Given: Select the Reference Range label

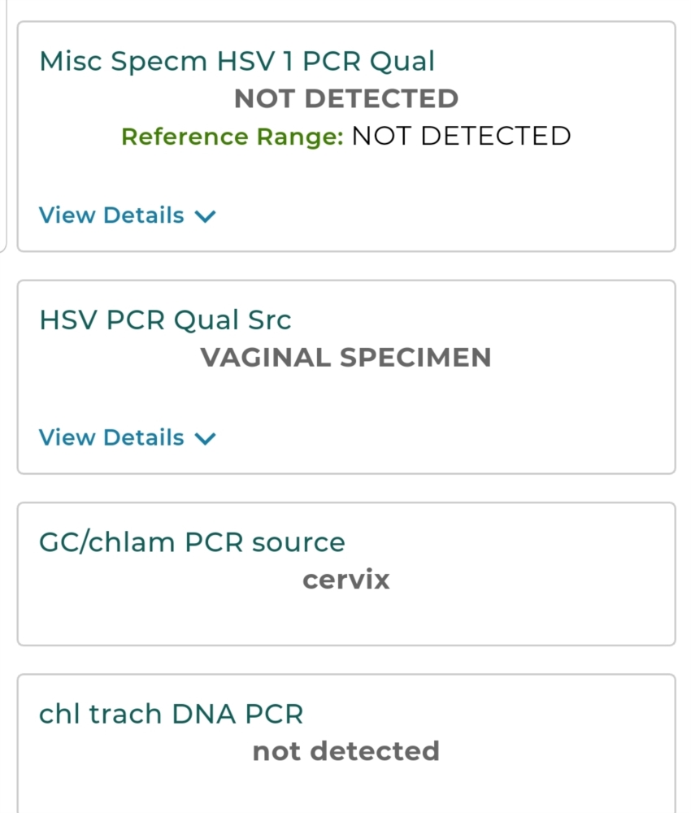Looking at the screenshot, I should (x=233, y=137).
